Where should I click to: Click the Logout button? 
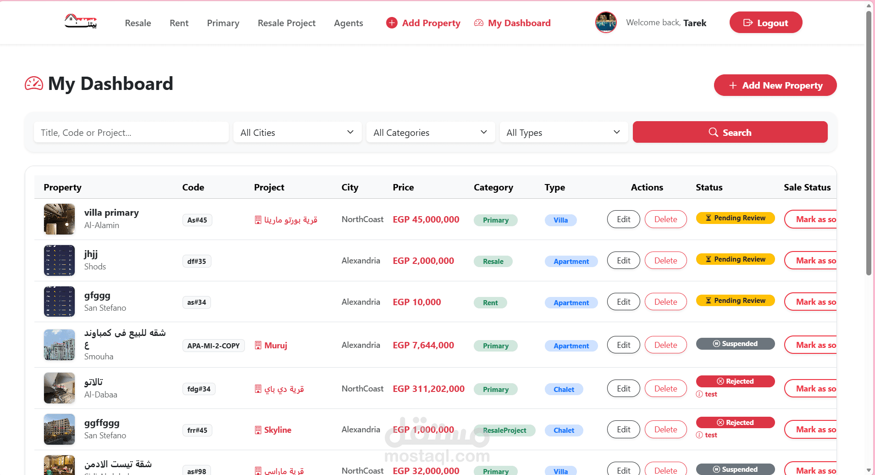(x=765, y=22)
